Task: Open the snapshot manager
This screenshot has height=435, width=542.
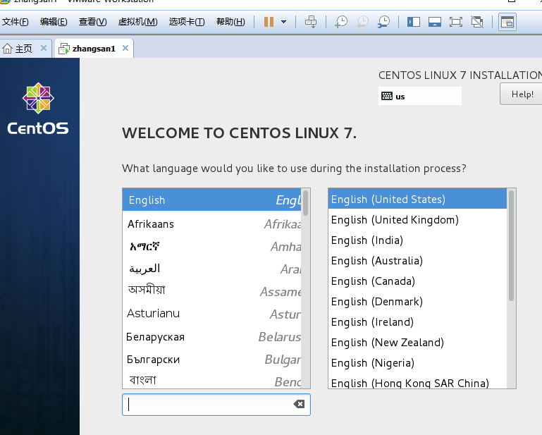Action: pyautogui.click(x=383, y=22)
